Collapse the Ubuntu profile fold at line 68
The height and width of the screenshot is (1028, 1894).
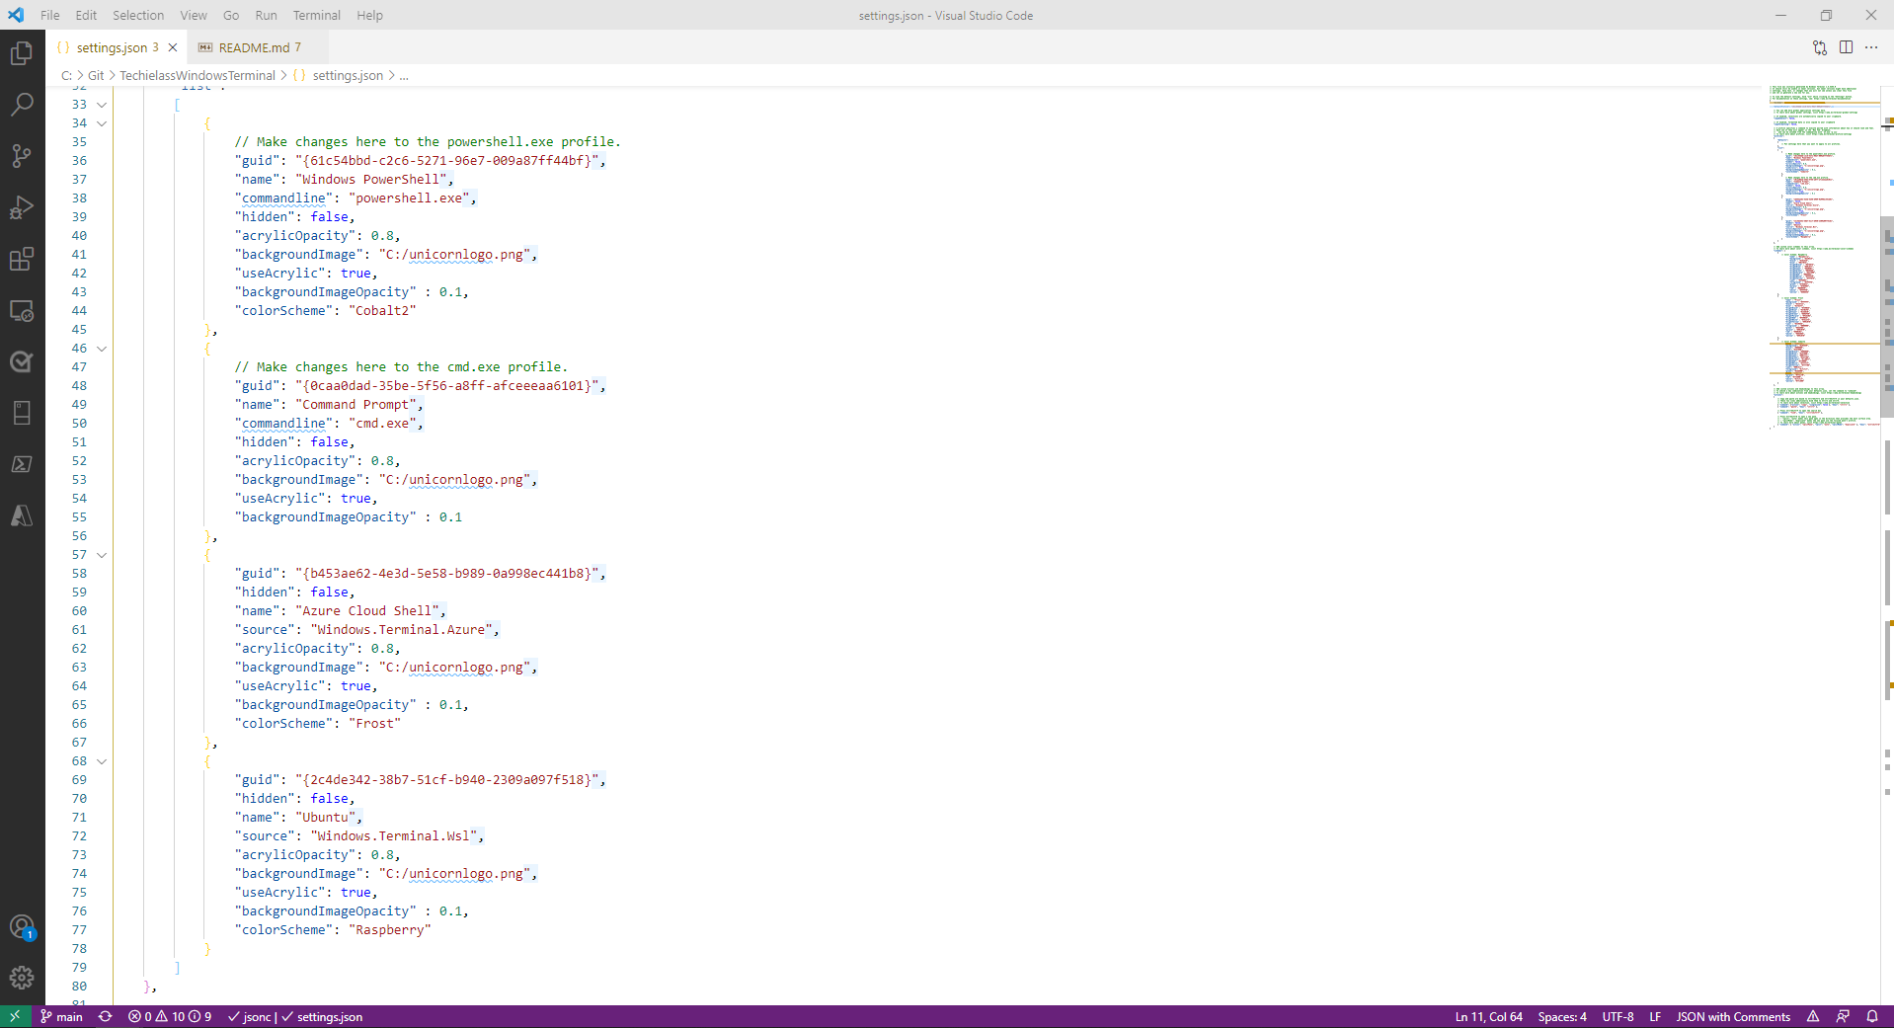coord(101,760)
